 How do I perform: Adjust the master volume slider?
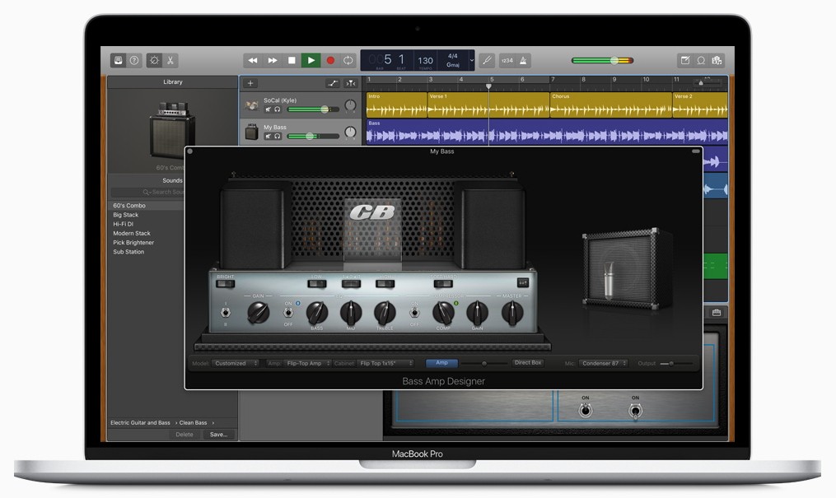pyautogui.click(x=602, y=60)
